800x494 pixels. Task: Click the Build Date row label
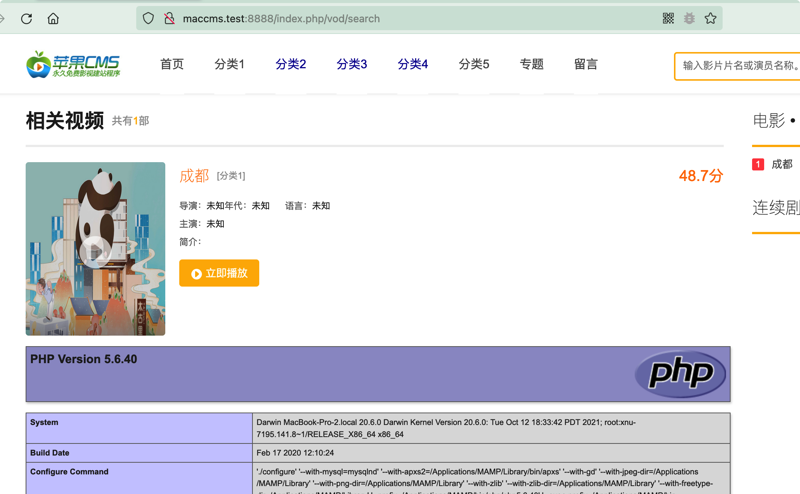tap(50, 453)
